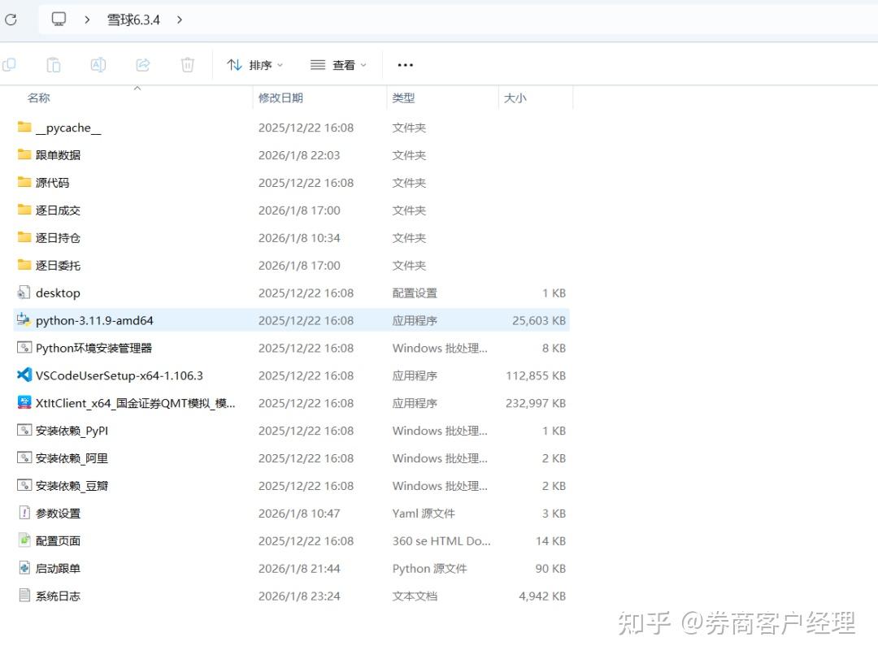Select the 安装依赖_阿里 batch file icon
Viewport: 878px width, 659px height.
[24, 457]
